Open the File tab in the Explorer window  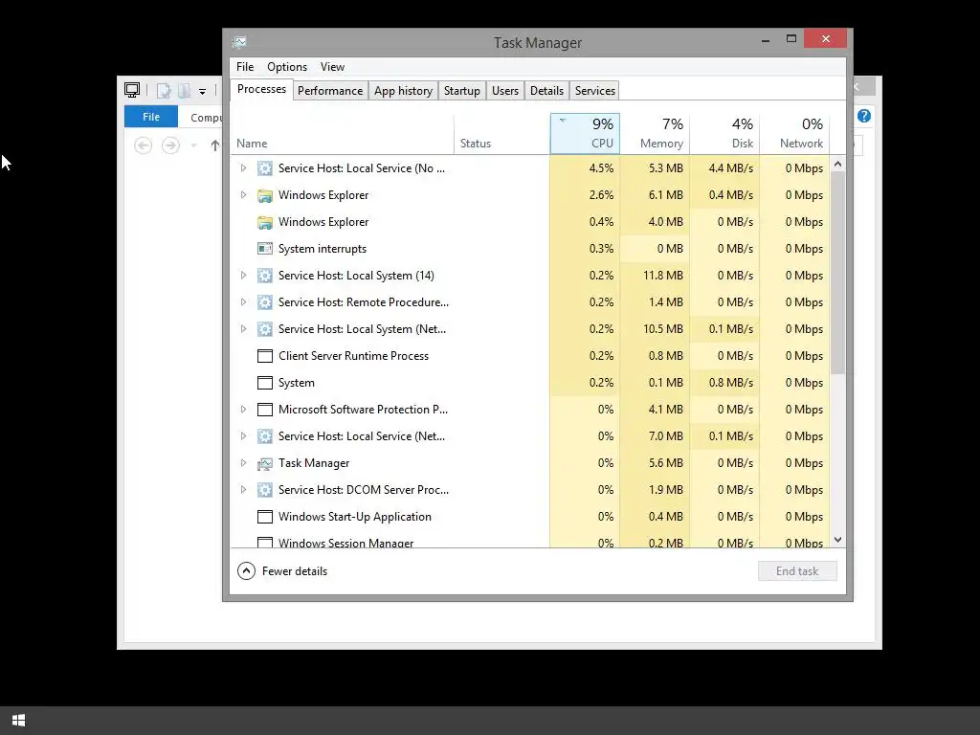(x=151, y=117)
